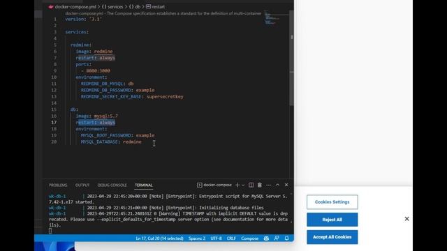
Task: Click 'version: 3.1' on line 1
Action: click(x=84, y=19)
